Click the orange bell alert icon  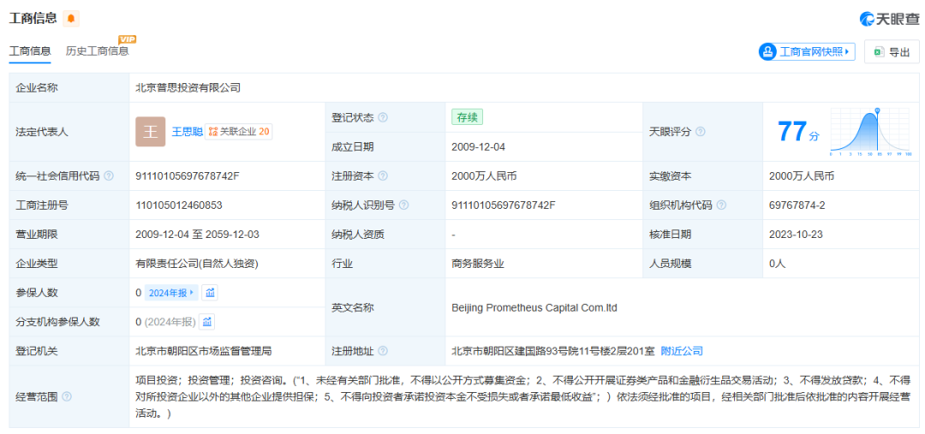(x=71, y=19)
